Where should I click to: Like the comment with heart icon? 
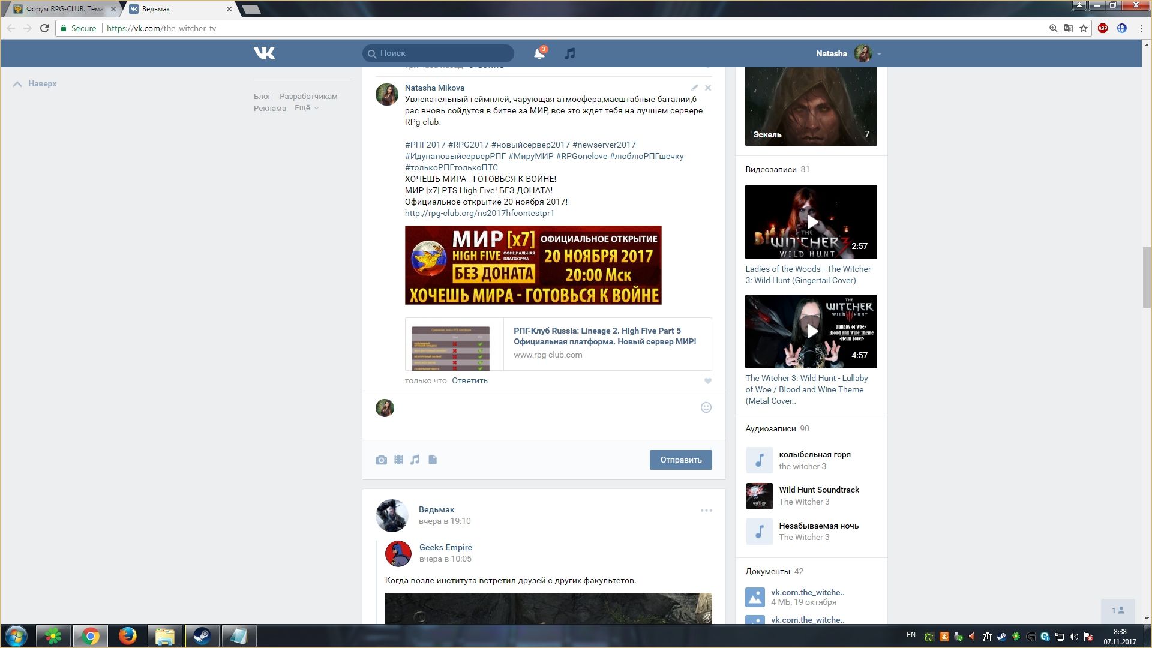coord(707,381)
